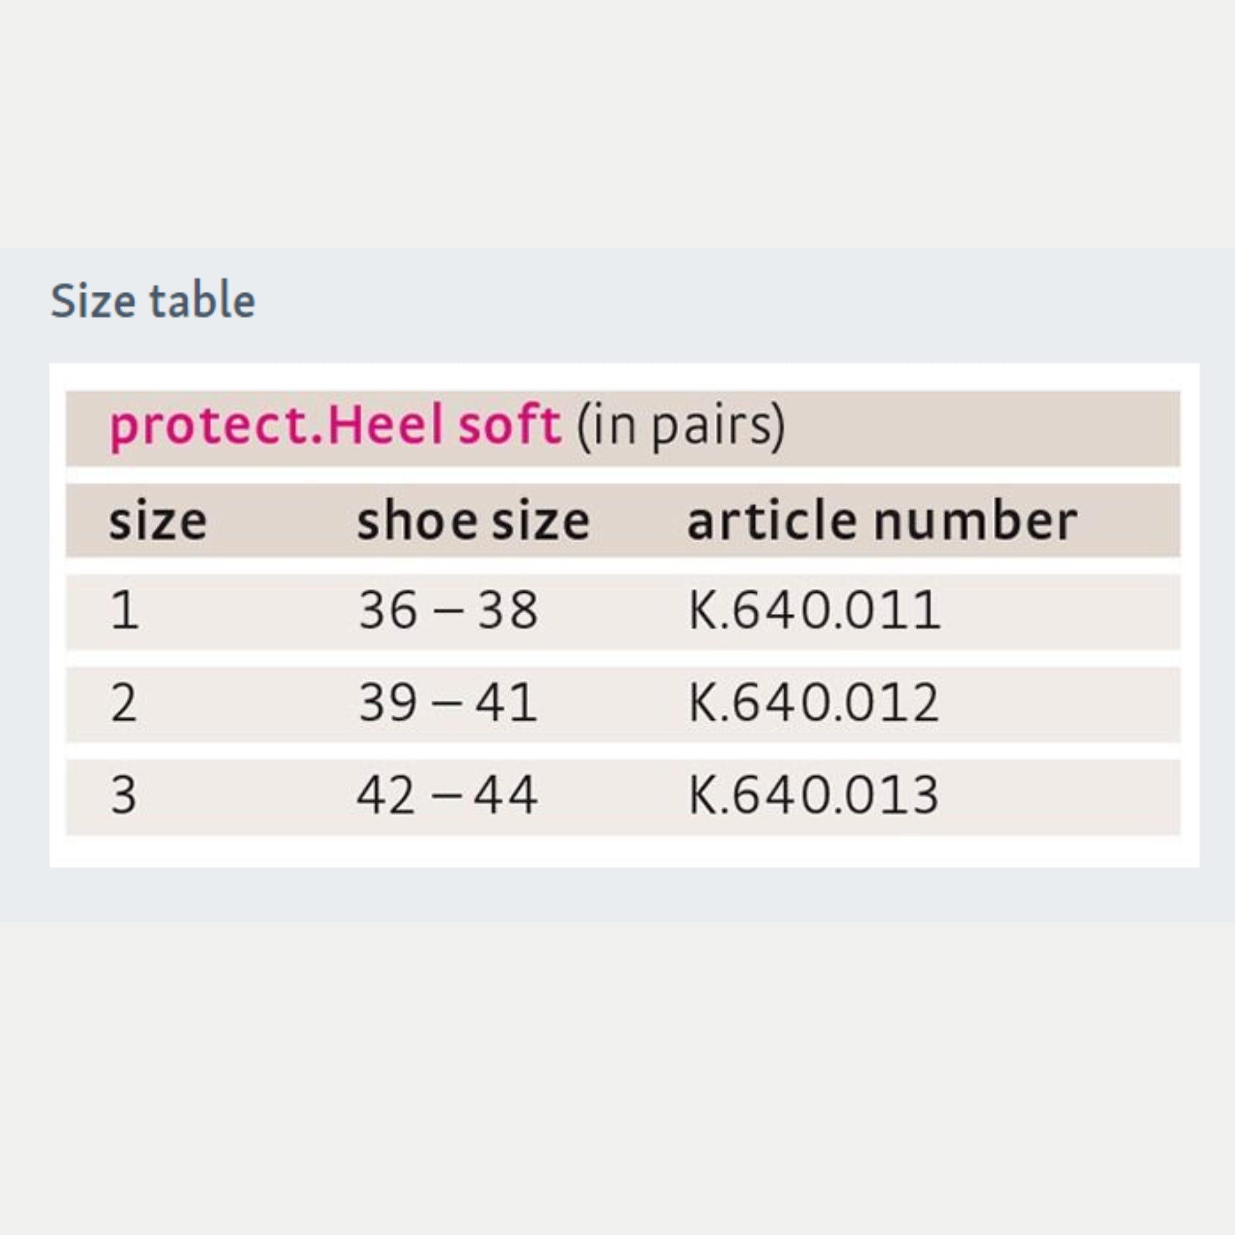The width and height of the screenshot is (1235, 1235).
Task: Click the shoe size range "42 – 44"
Action: 447,795
